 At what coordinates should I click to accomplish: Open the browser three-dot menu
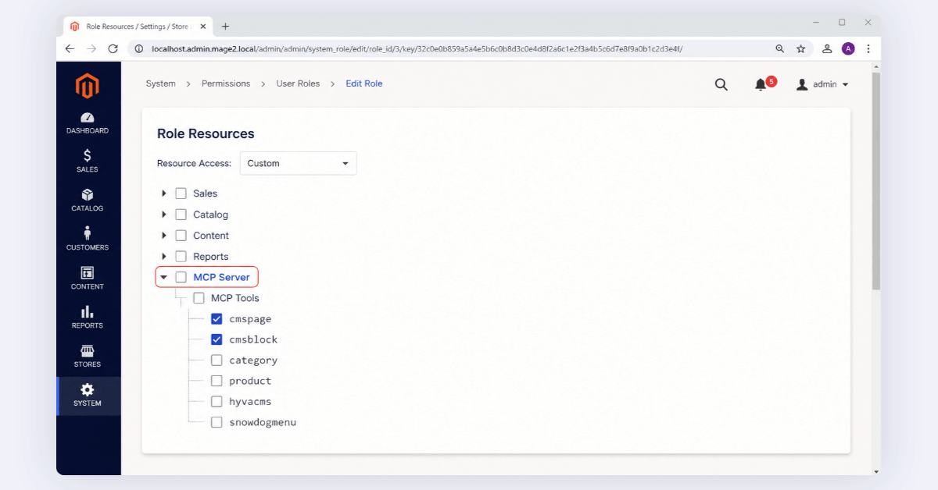click(x=868, y=48)
